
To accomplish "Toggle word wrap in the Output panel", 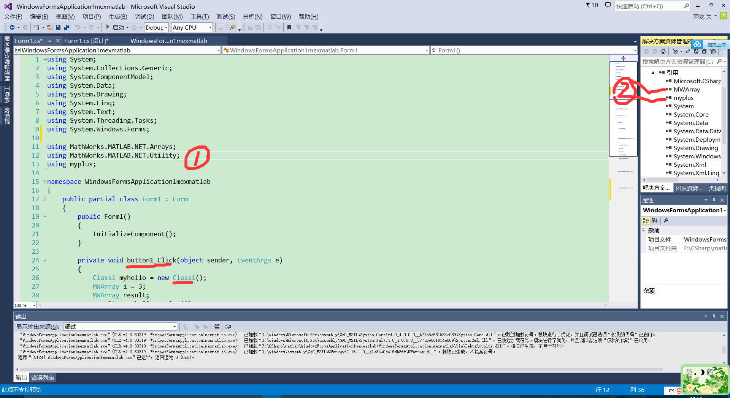I will (x=228, y=327).
